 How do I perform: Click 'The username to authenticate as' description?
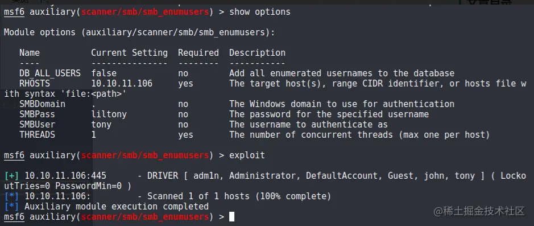308,125
